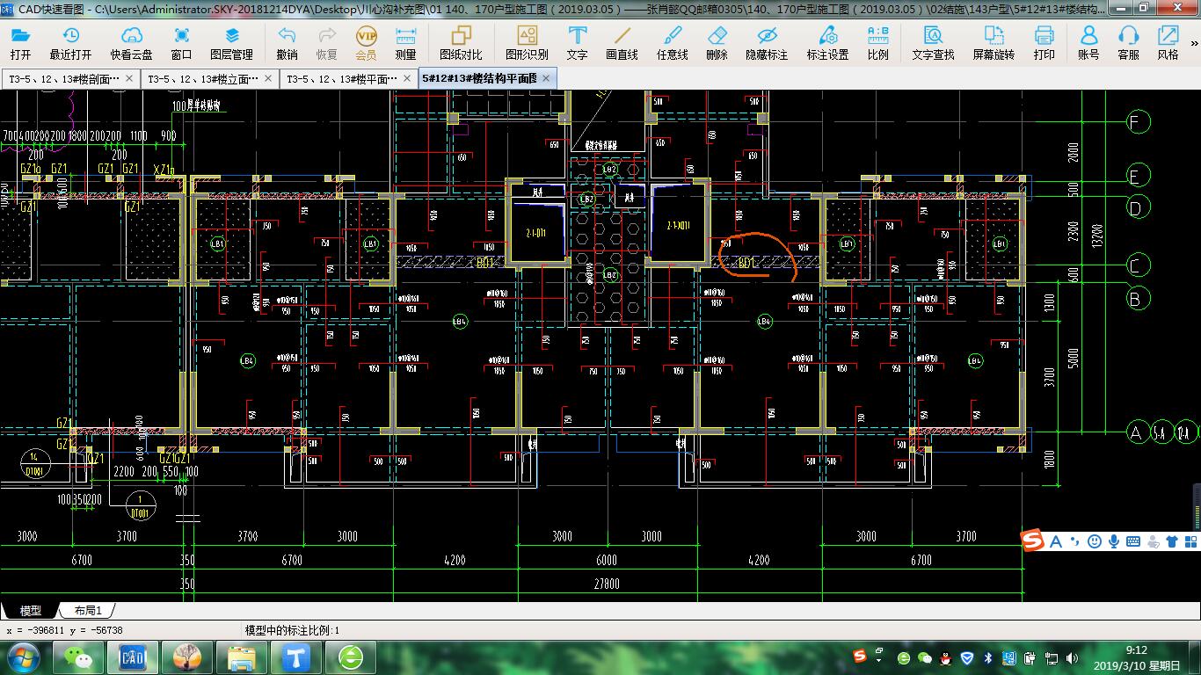
Task: Start Sogou voice input microphone
Action: (1114, 541)
